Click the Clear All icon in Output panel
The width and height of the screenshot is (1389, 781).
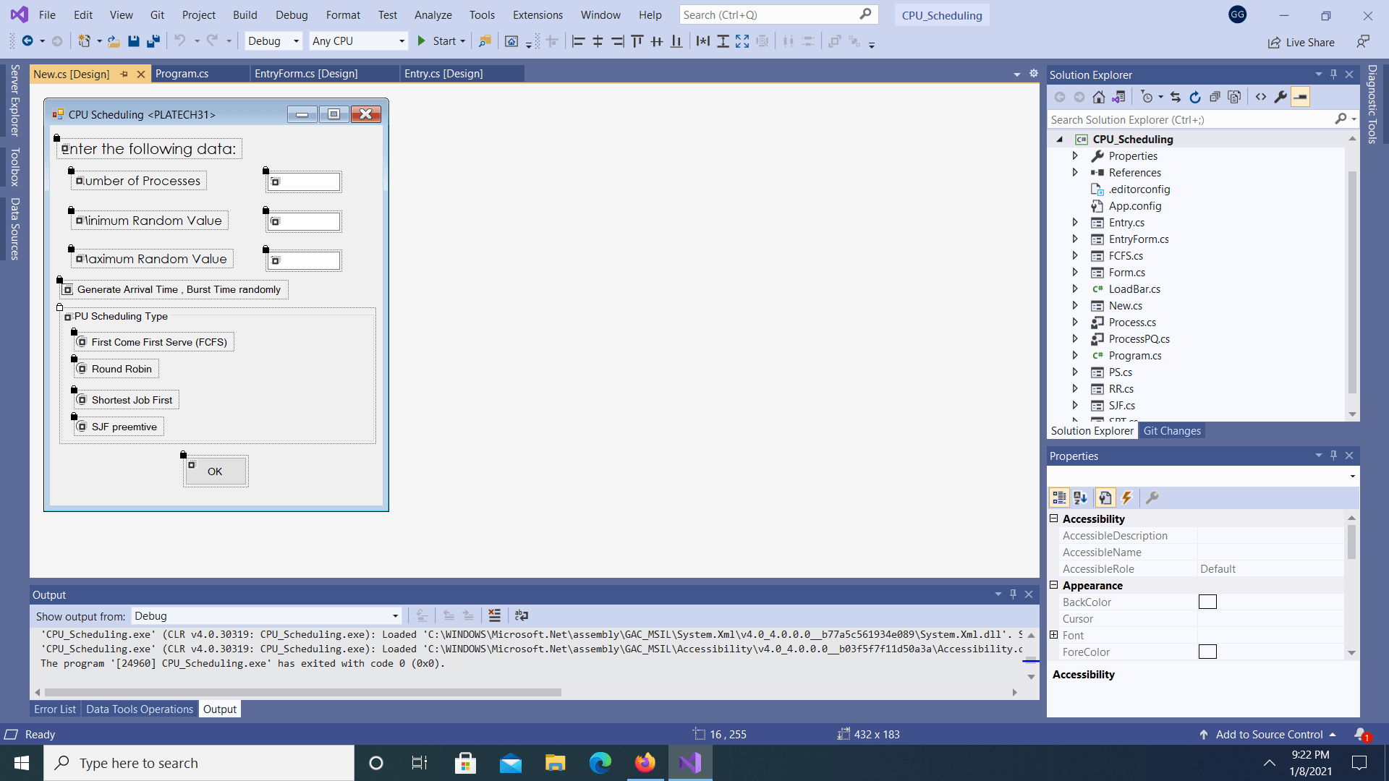pyautogui.click(x=494, y=615)
